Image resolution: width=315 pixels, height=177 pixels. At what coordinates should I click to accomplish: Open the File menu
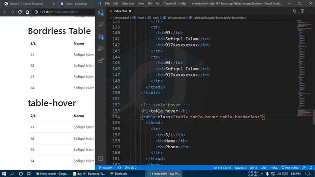point(107,3)
